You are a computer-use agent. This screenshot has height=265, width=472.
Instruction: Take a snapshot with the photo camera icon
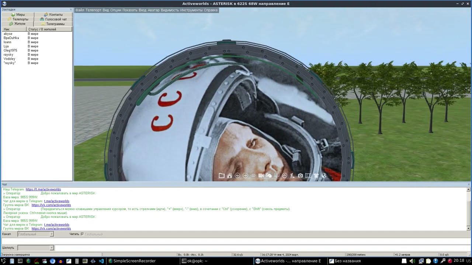301,176
